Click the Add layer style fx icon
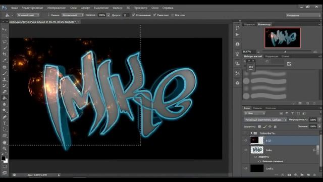Screen dimensions: 323x182 pyautogui.click(x=283, y=175)
